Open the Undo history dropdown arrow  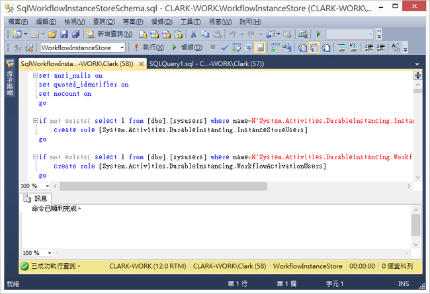(x=242, y=34)
